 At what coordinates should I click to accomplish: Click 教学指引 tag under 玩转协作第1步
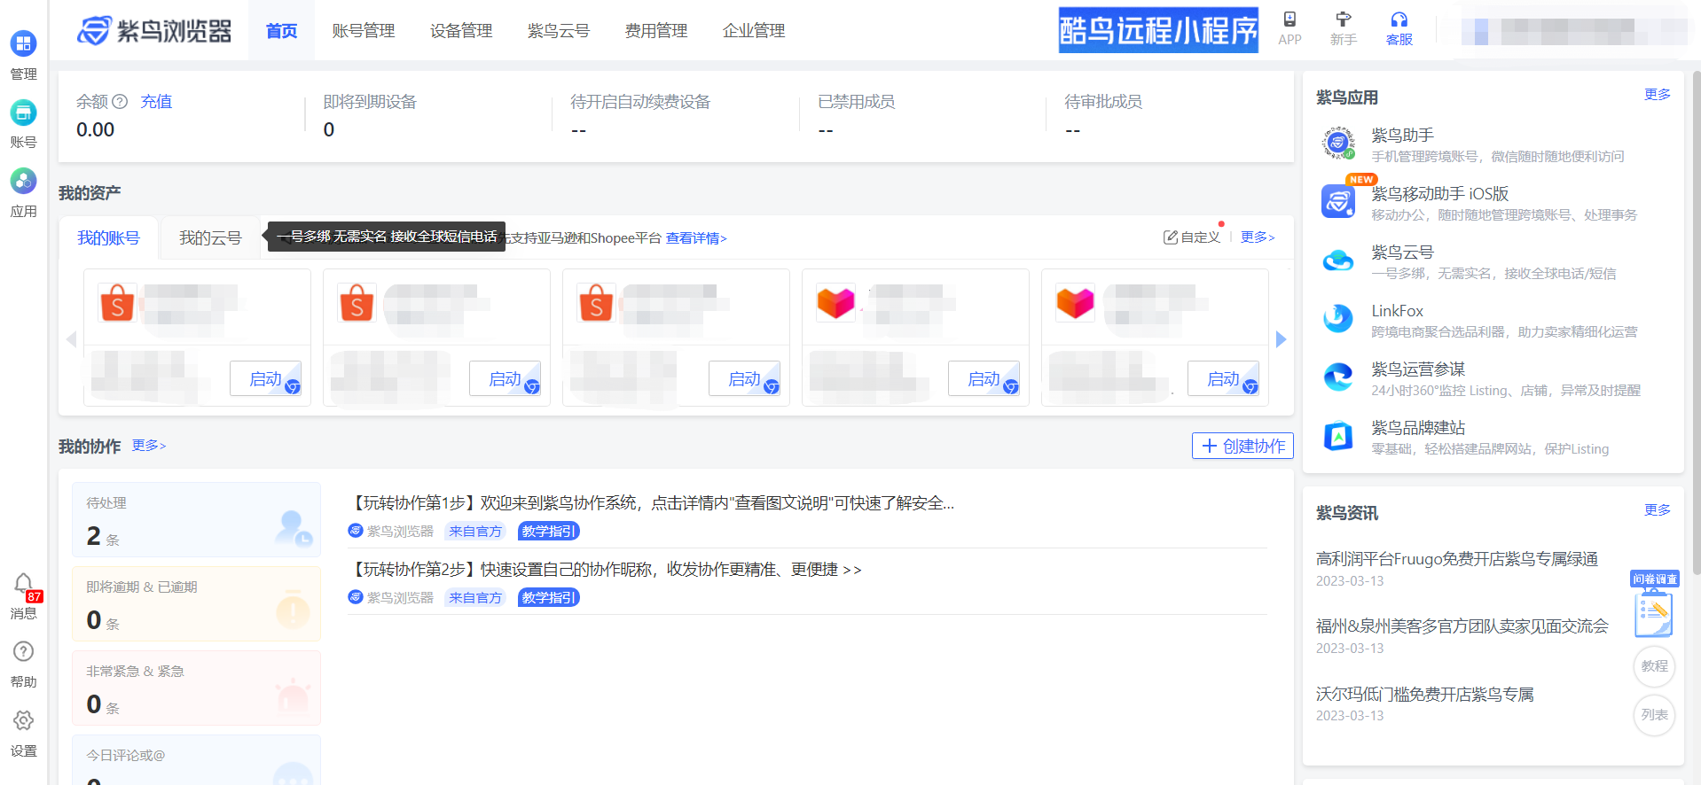(549, 532)
